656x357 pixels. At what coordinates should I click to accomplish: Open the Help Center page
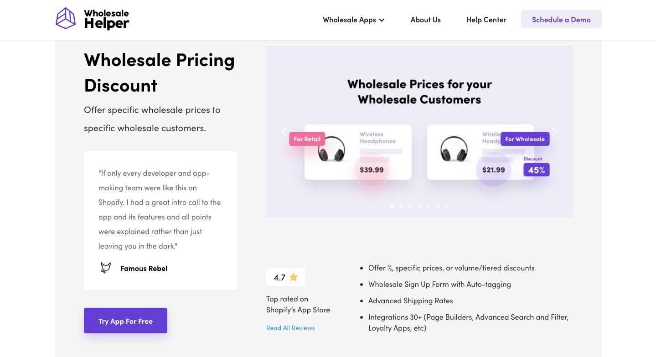pyautogui.click(x=486, y=20)
